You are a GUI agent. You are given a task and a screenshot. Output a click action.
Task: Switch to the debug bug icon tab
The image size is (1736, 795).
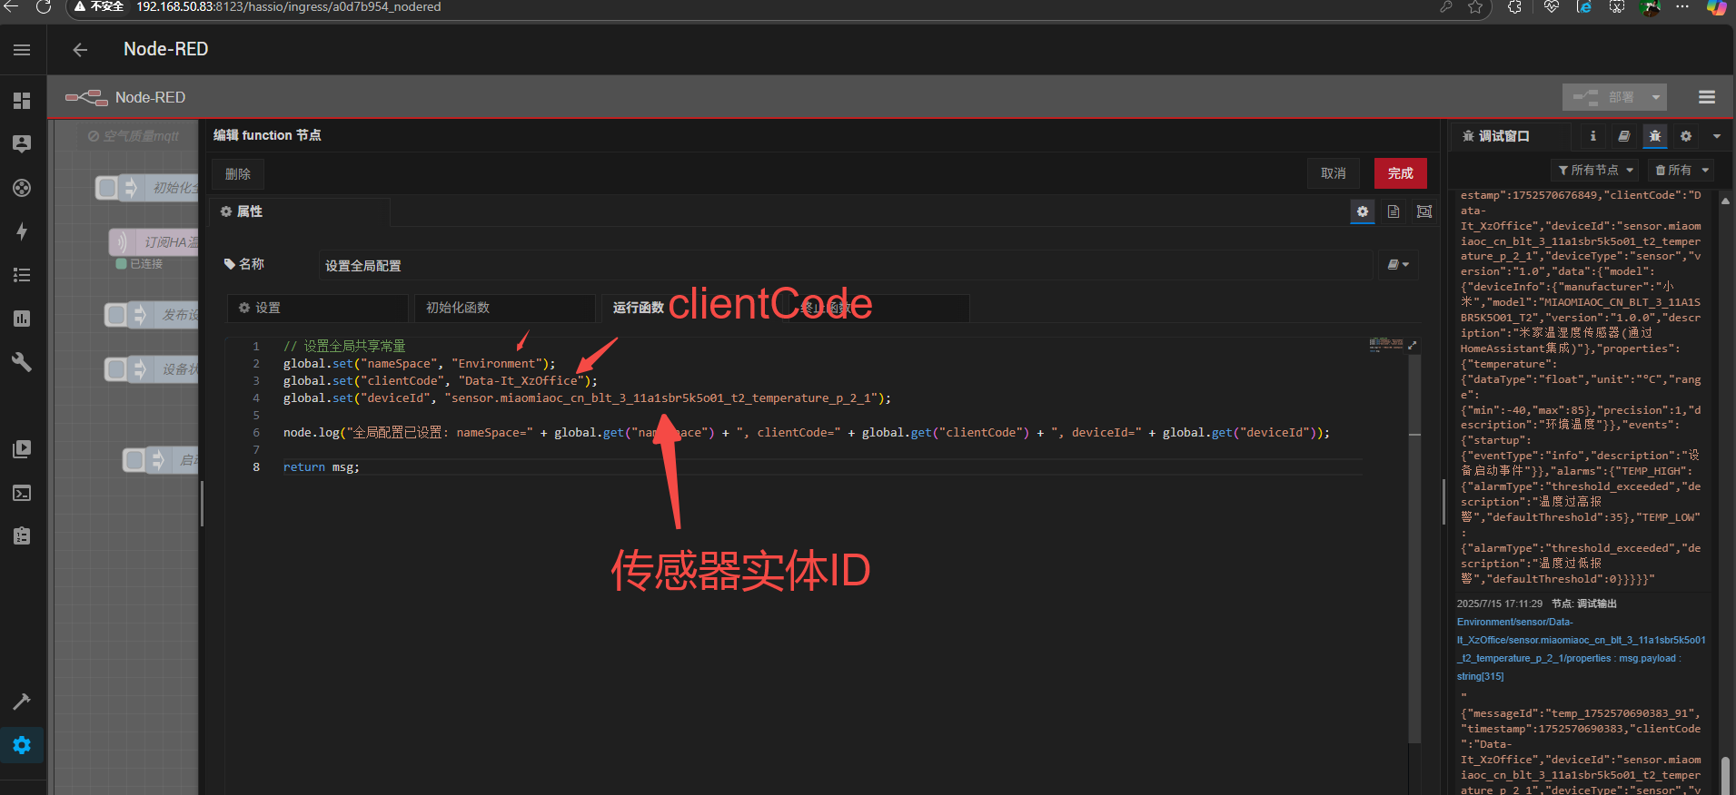tap(1654, 136)
